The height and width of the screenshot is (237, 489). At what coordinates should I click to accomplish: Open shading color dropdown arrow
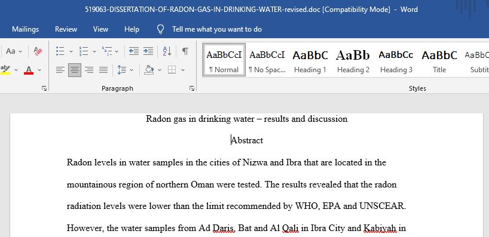tap(160, 70)
